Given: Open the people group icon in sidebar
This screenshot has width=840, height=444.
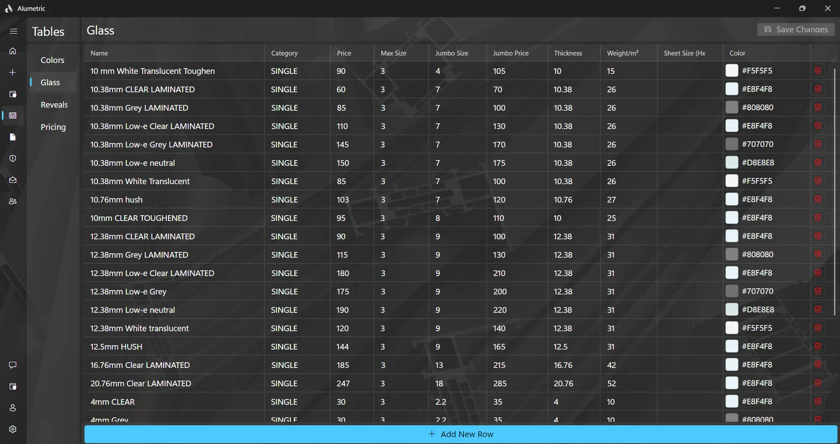Looking at the screenshot, I should 13,201.
